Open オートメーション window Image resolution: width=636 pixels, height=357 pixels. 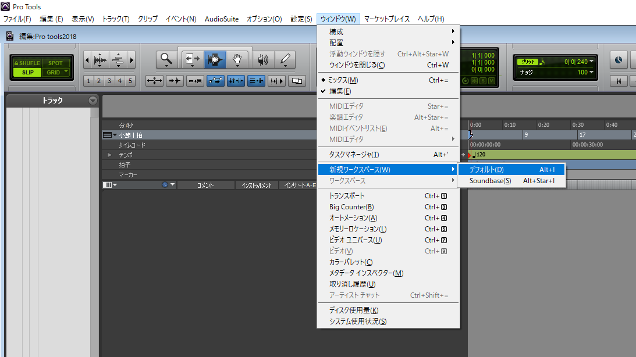click(389, 218)
